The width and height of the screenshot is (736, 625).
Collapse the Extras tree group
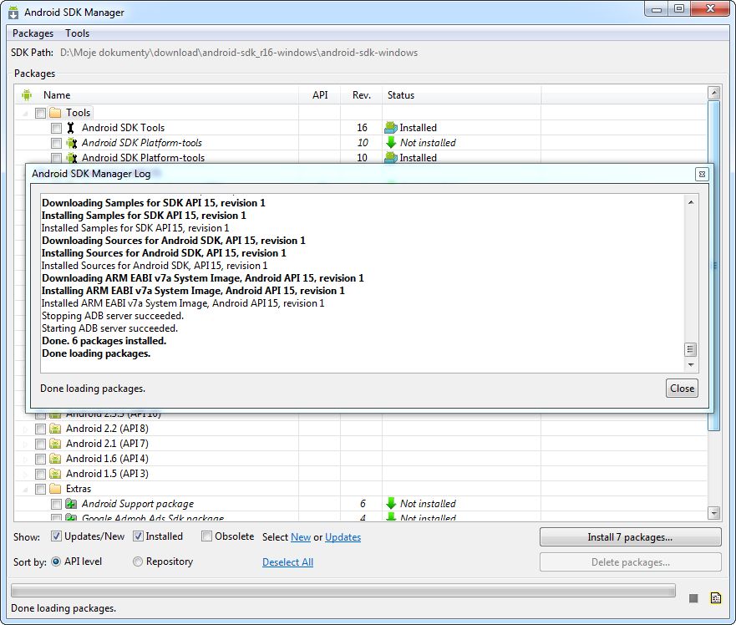[25, 490]
